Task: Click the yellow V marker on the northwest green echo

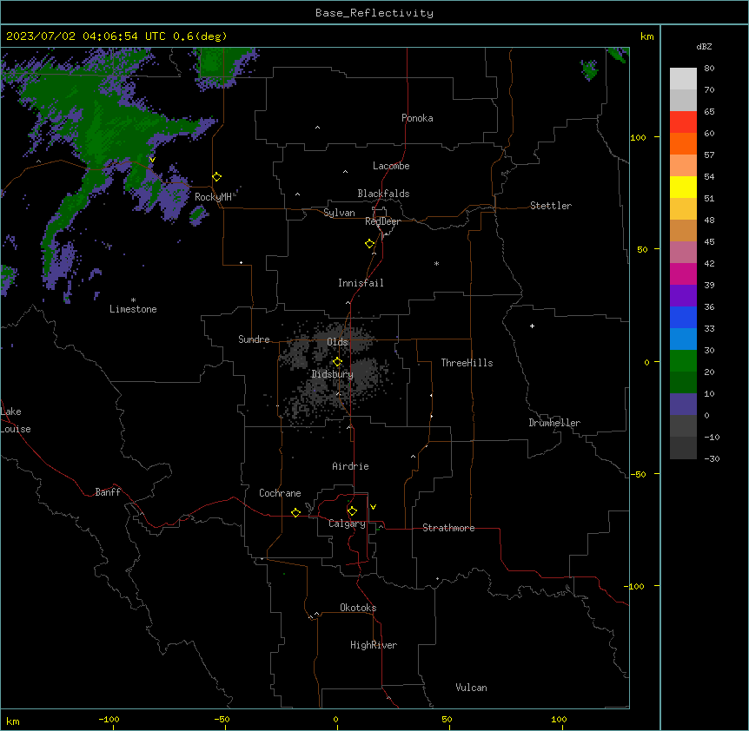Action: click(x=152, y=160)
